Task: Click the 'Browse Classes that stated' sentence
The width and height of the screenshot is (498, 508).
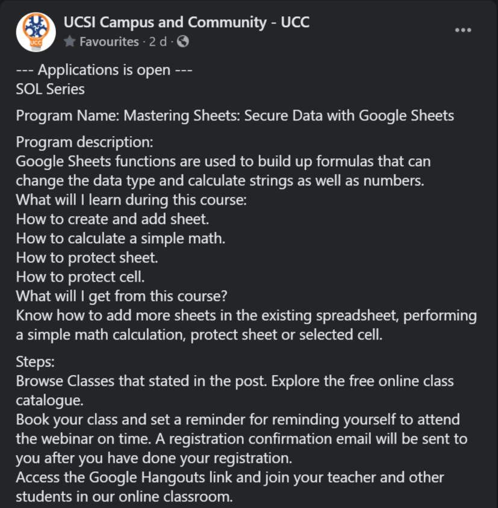Action: pos(235,391)
